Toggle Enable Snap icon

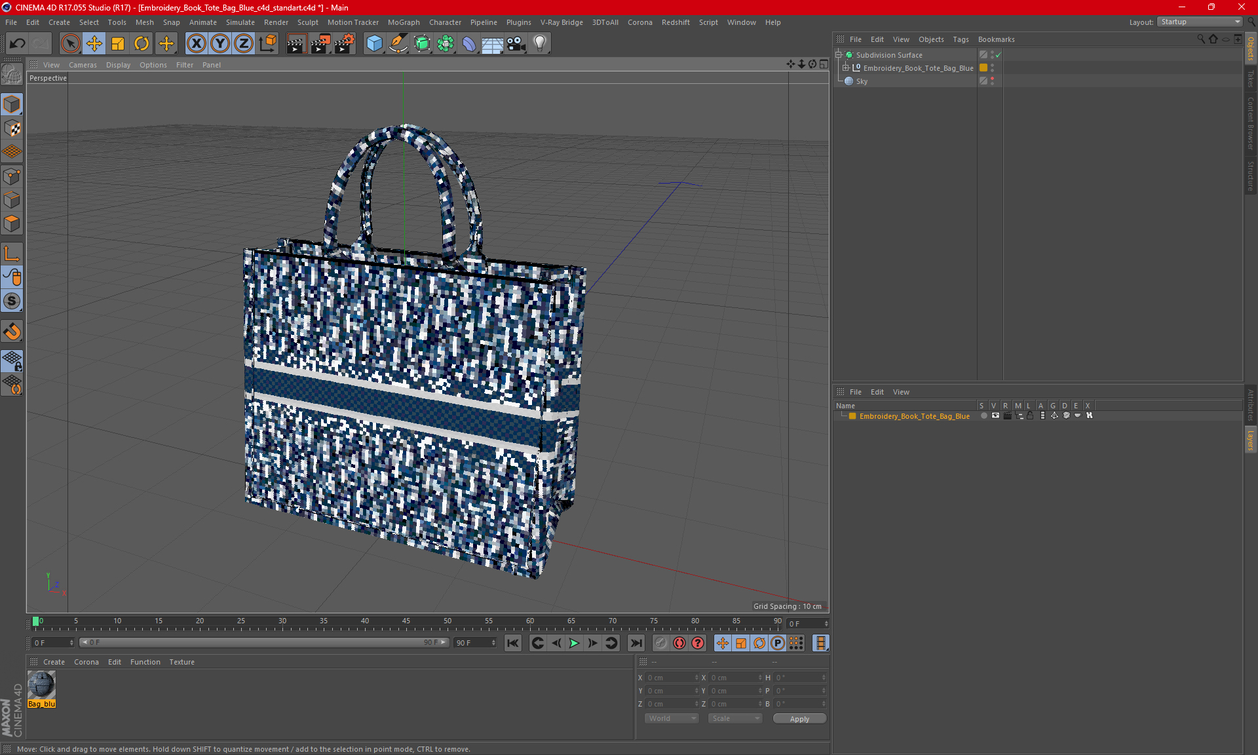pyautogui.click(x=12, y=332)
